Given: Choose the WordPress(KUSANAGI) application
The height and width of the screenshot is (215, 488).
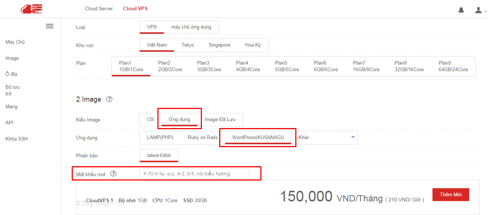Looking at the screenshot, I should (x=258, y=137).
